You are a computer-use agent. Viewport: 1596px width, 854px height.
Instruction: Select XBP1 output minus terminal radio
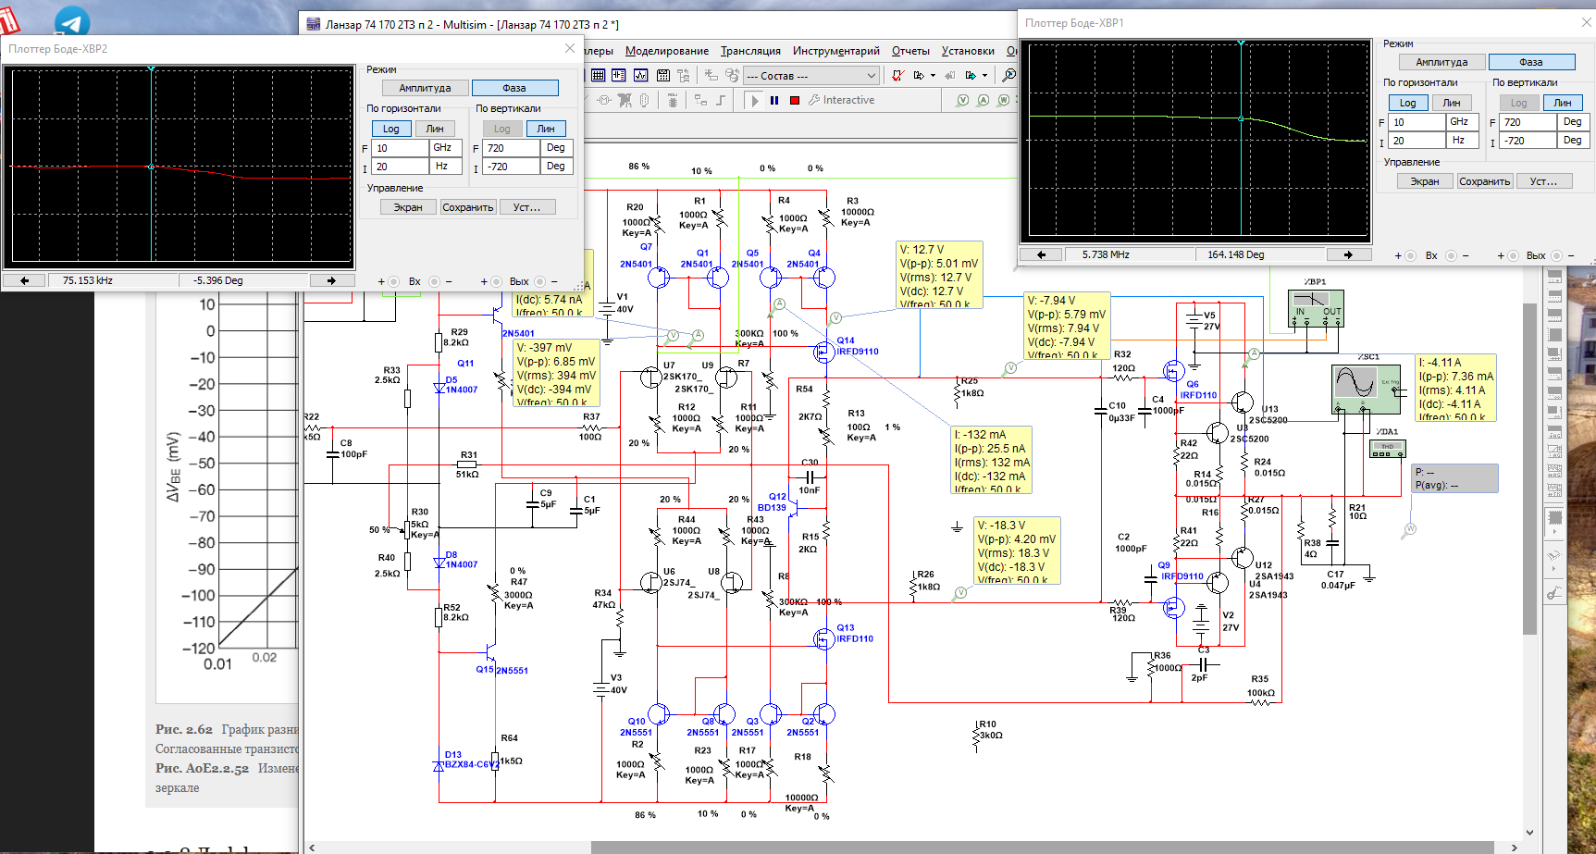1556,255
